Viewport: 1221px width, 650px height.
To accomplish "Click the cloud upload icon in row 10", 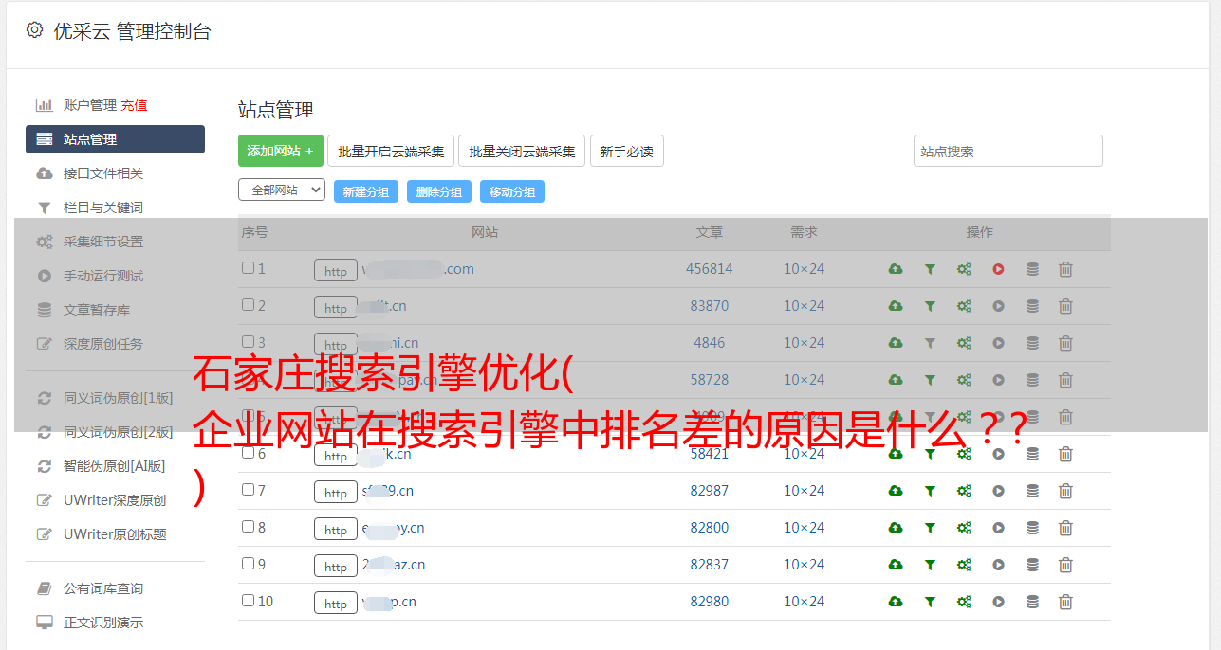I will coord(896,602).
